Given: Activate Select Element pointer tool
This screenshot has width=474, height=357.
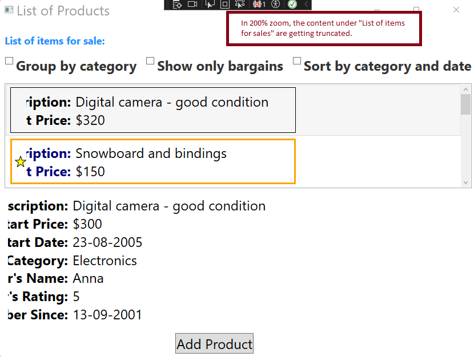Looking at the screenshot, I should click(210, 4).
